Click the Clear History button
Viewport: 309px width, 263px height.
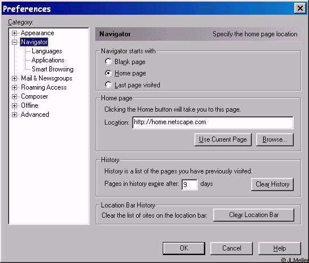(272, 184)
